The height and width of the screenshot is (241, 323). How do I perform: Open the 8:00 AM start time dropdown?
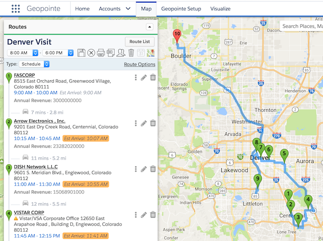point(23,53)
